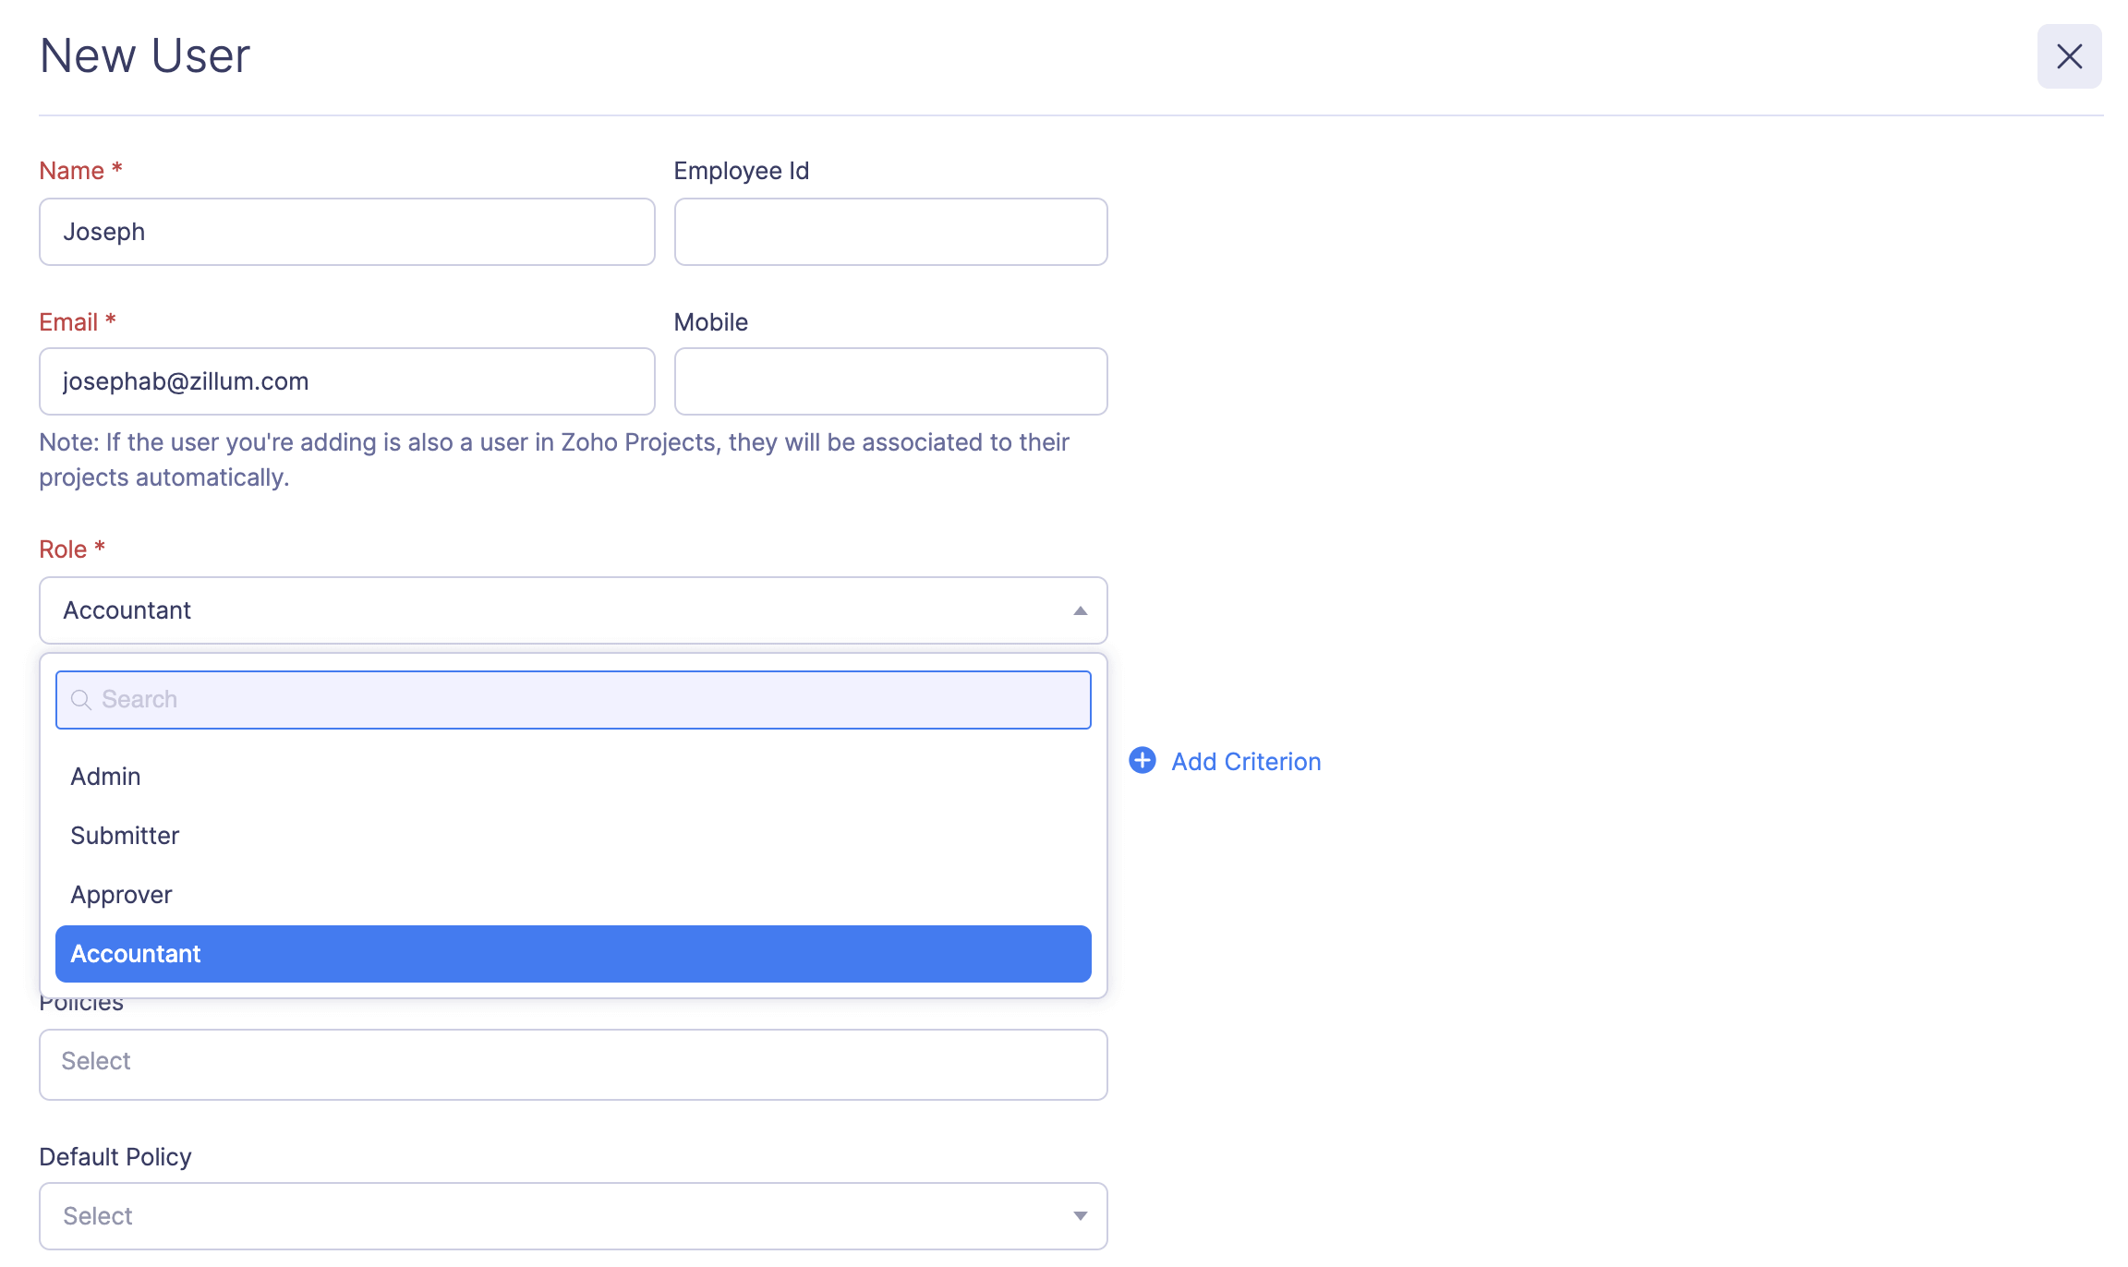Click the empty Employee Id field
This screenshot has height=1267, width=2128.
889,232
